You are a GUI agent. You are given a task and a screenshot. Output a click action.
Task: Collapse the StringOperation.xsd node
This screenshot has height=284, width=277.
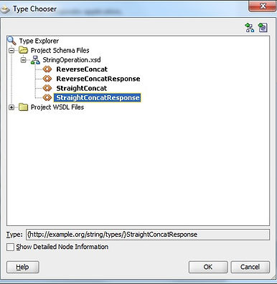pyautogui.click(x=23, y=60)
